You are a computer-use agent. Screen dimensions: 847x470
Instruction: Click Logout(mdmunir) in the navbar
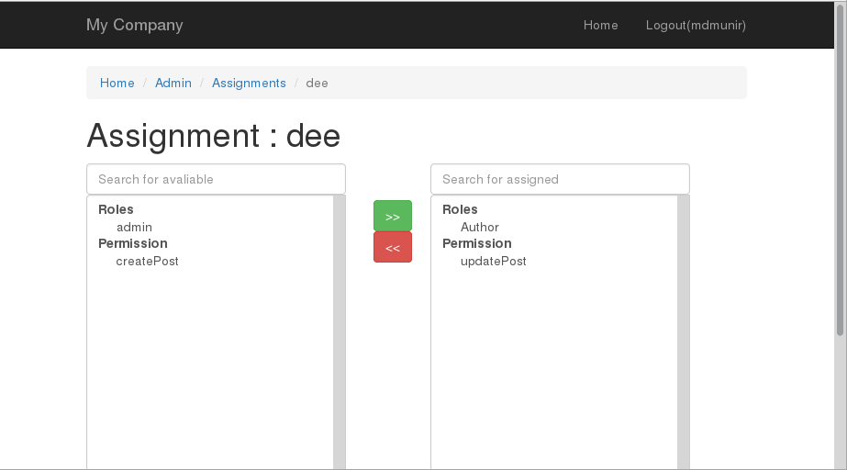pos(696,25)
